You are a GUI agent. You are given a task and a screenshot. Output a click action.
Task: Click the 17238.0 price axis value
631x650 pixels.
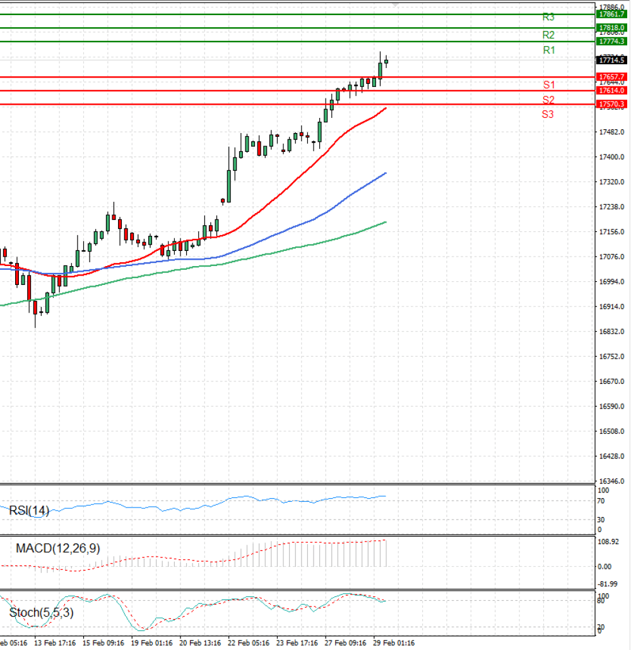click(611, 207)
